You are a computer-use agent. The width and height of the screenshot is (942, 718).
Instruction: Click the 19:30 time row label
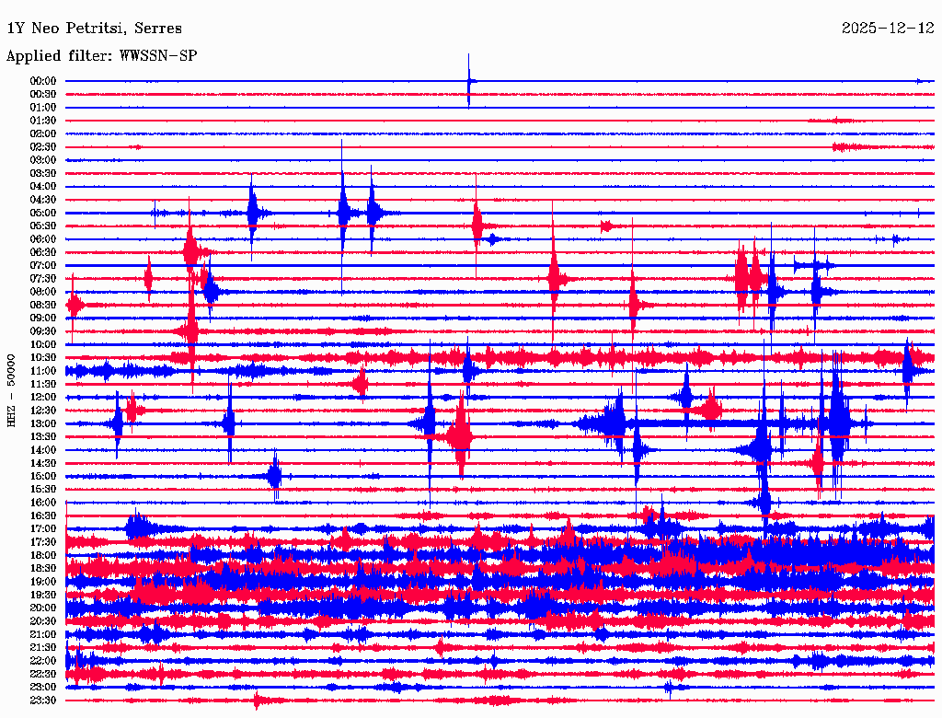[43, 595]
